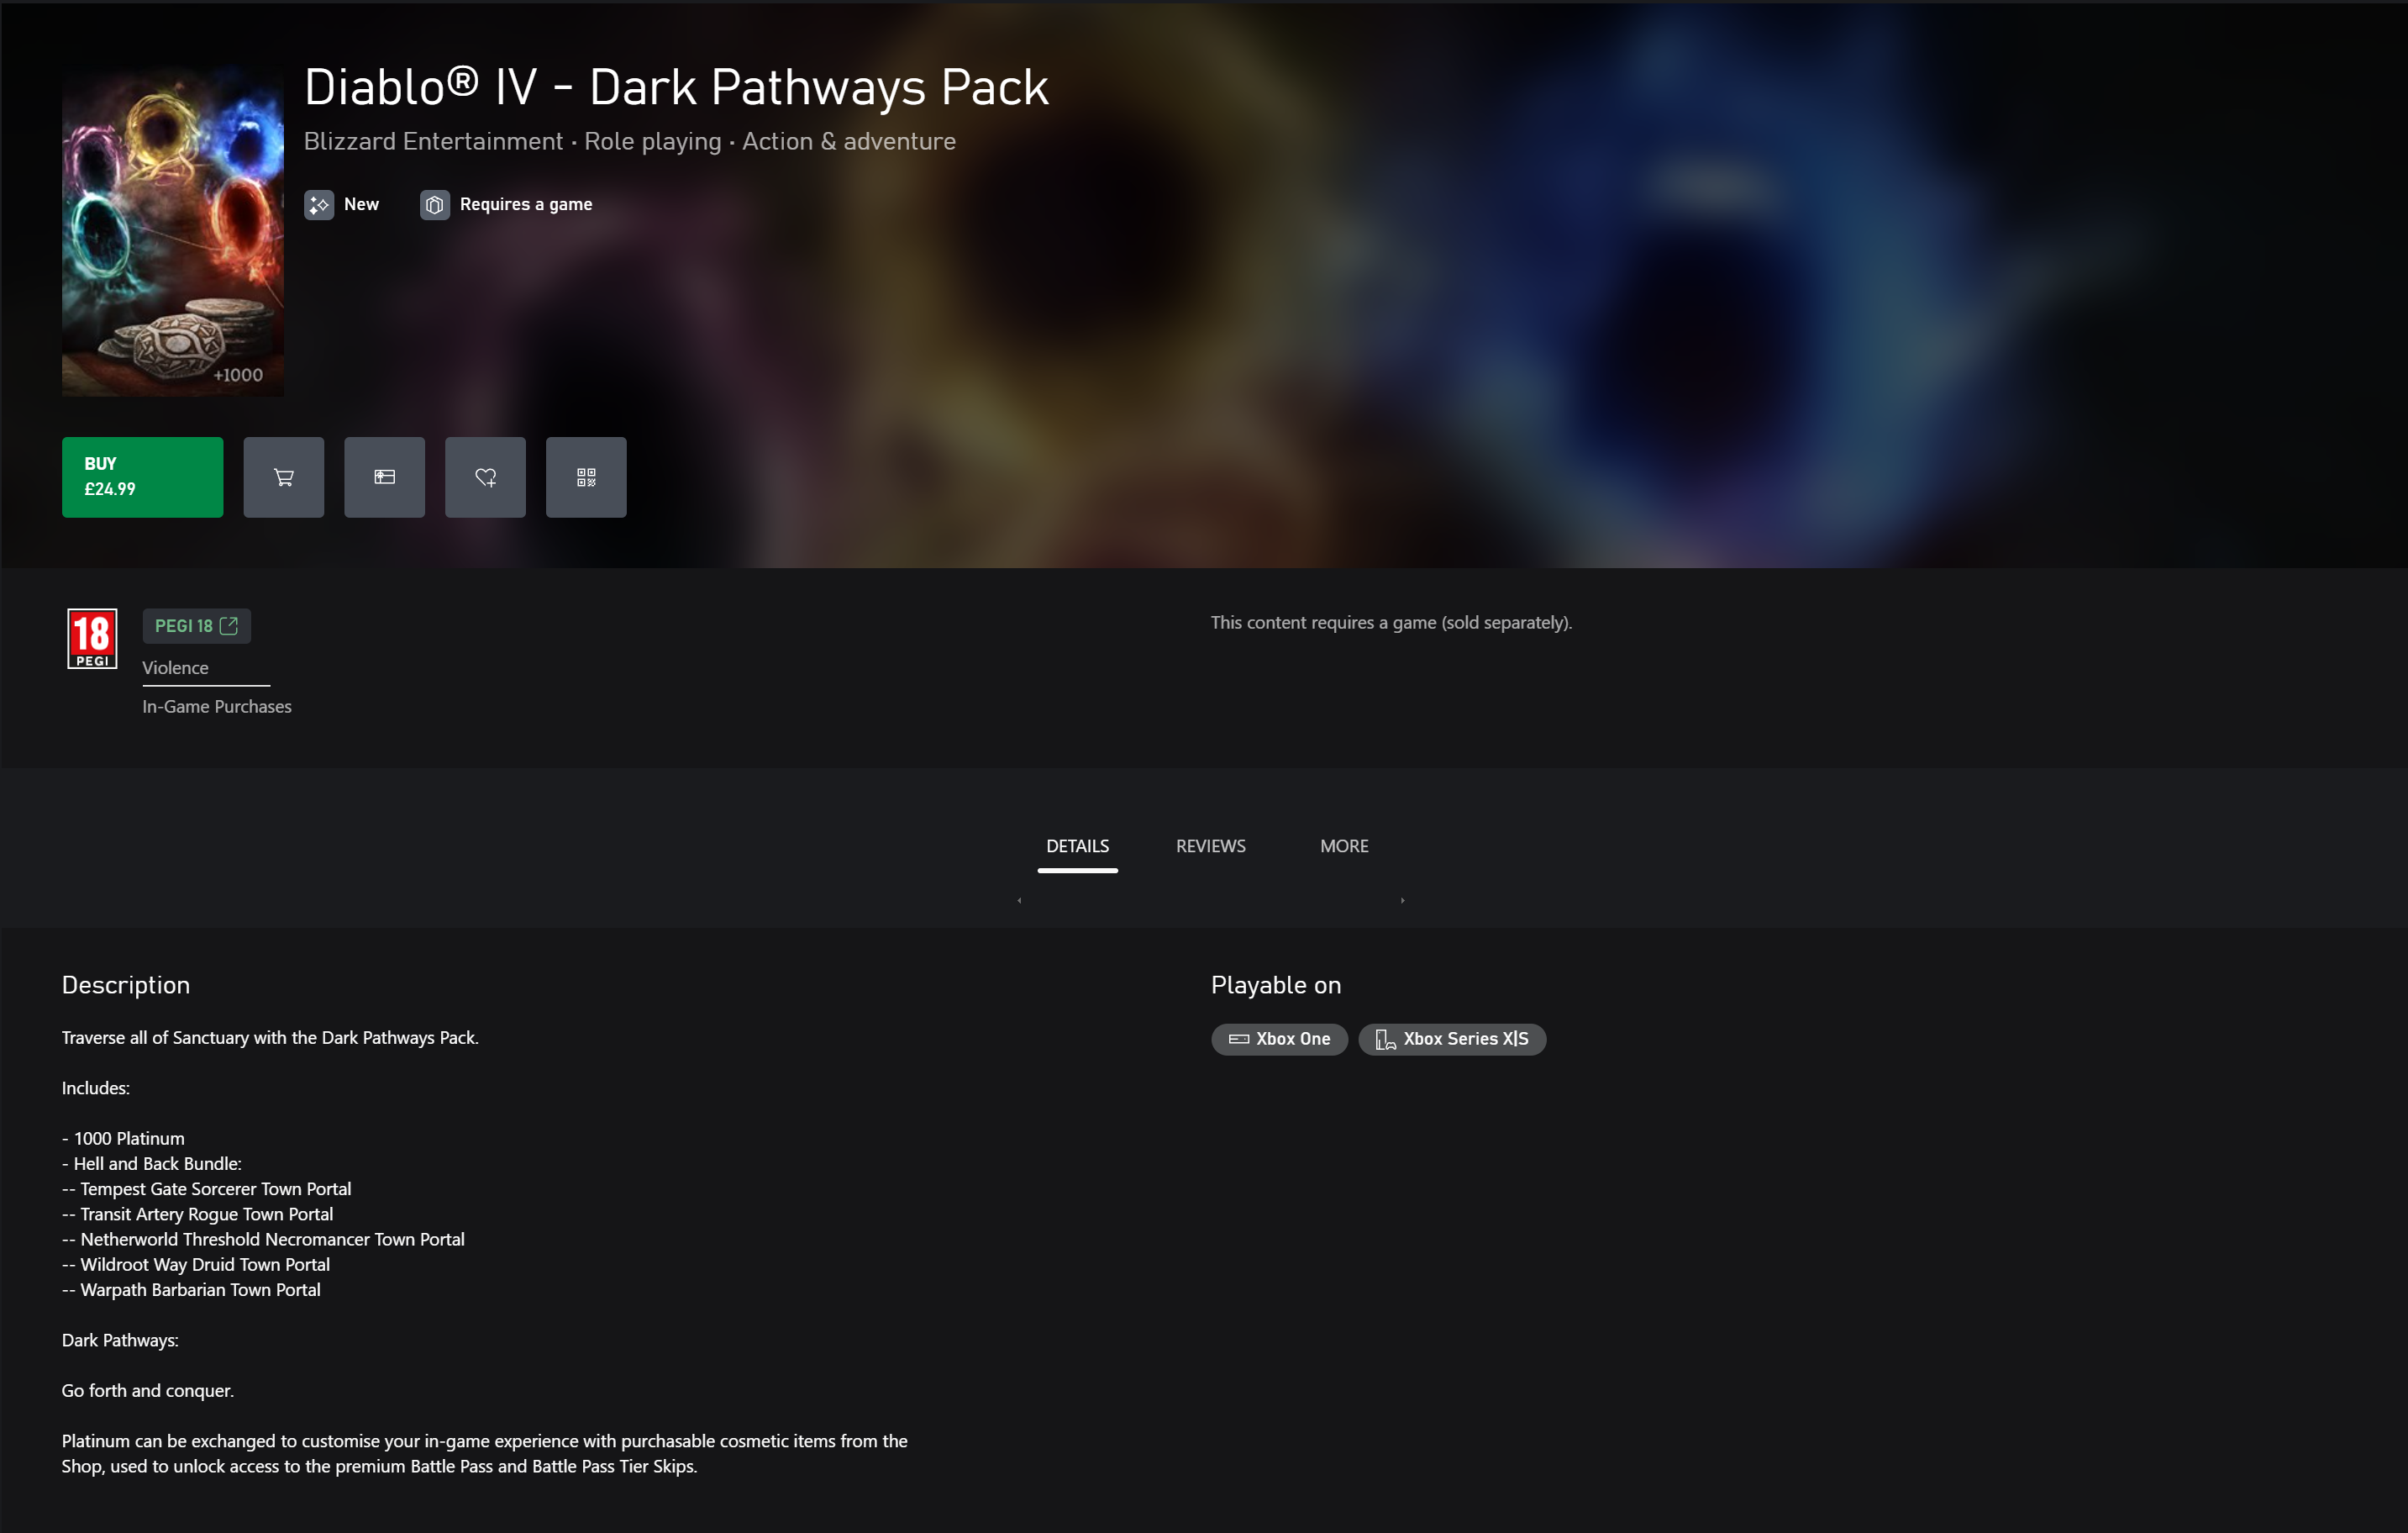The image size is (2408, 1533).
Task: Buy this pack as a gift
Action: pyautogui.click(x=385, y=477)
